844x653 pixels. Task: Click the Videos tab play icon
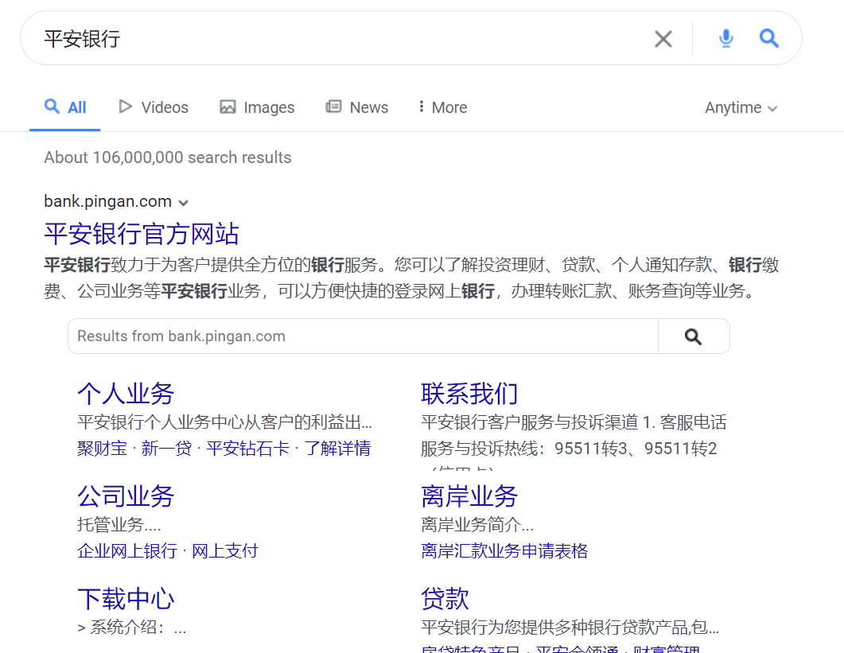125,107
